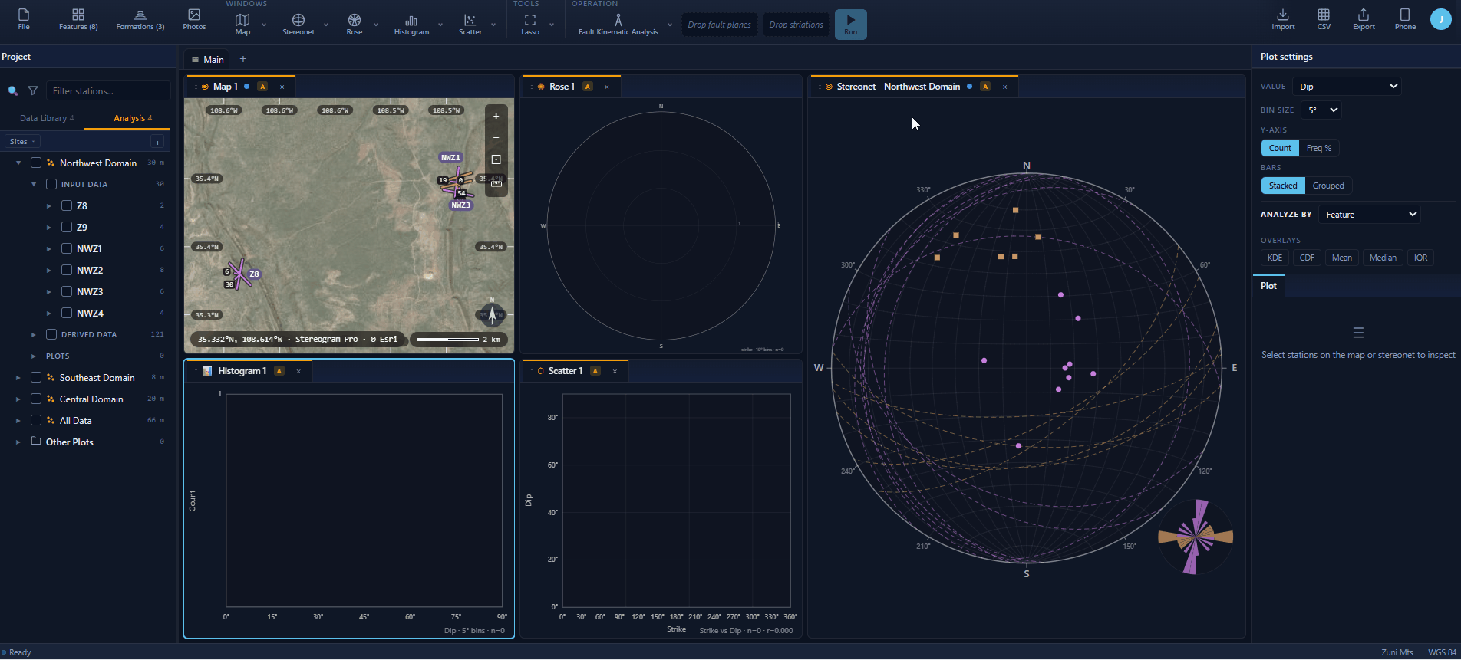
Task: Toggle the KDE overlay
Action: 1275,258
